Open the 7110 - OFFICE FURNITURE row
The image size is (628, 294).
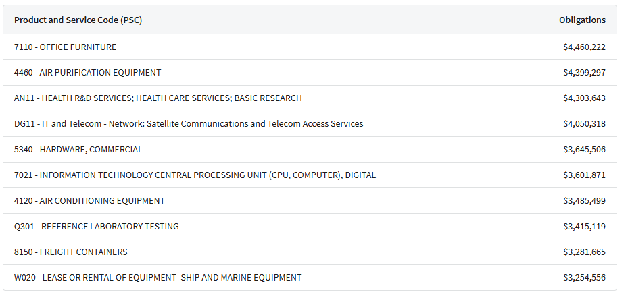click(x=310, y=47)
